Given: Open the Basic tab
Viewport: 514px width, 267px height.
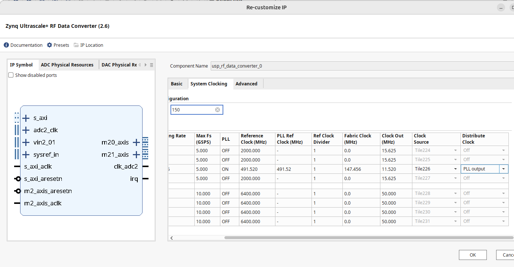Looking at the screenshot, I should click(176, 84).
